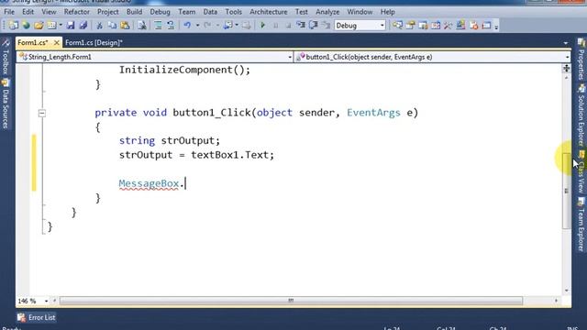
Task: Click the Paste clipboard icon
Action: [125, 26]
